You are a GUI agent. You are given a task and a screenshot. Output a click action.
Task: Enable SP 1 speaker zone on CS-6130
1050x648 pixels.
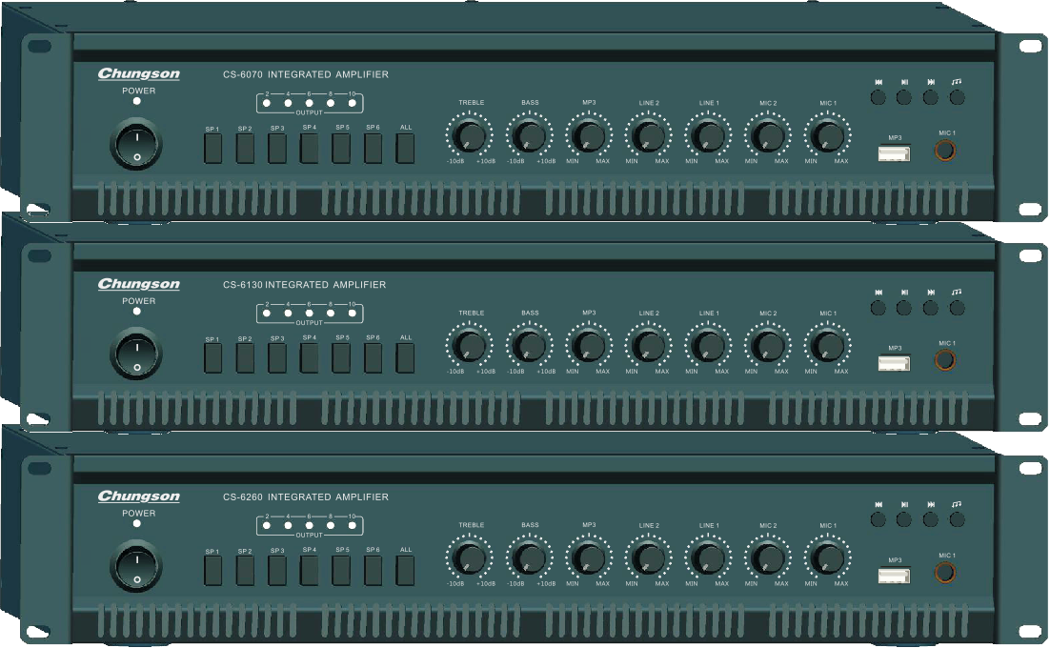click(212, 359)
